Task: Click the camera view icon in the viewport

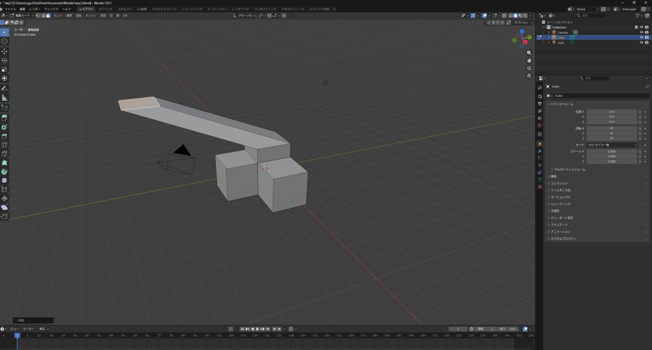Action: 529,68
